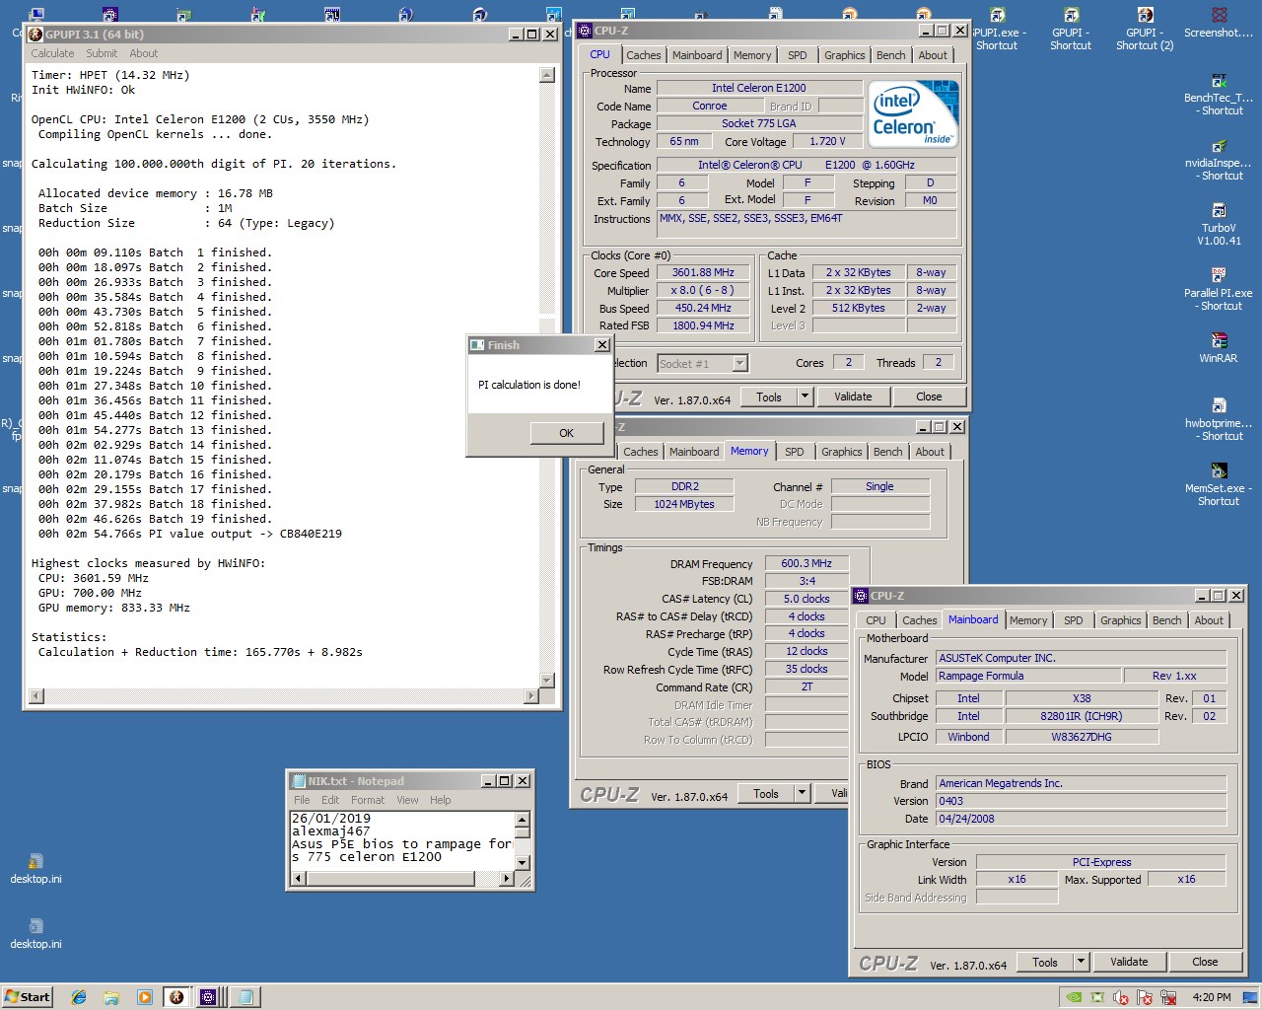The image size is (1262, 1010).
Task: Click the taskbar clock showing 4:20 PM
Action: tap(1211, 997)
